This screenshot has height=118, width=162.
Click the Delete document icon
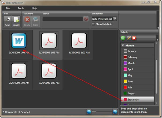(x=27, y=19)
